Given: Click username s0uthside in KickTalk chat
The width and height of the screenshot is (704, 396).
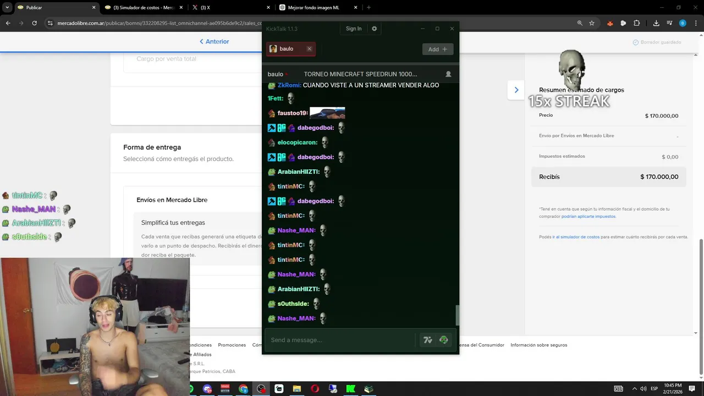Looking at the screenshot, I should coord(293,304).
